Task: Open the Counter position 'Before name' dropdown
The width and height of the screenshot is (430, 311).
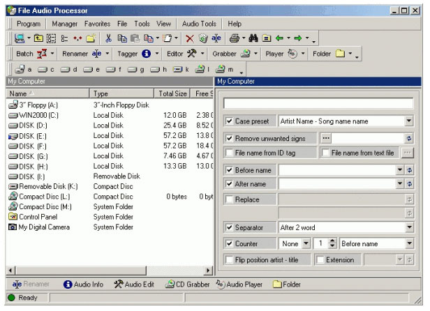Action: (x=409, y=243)
